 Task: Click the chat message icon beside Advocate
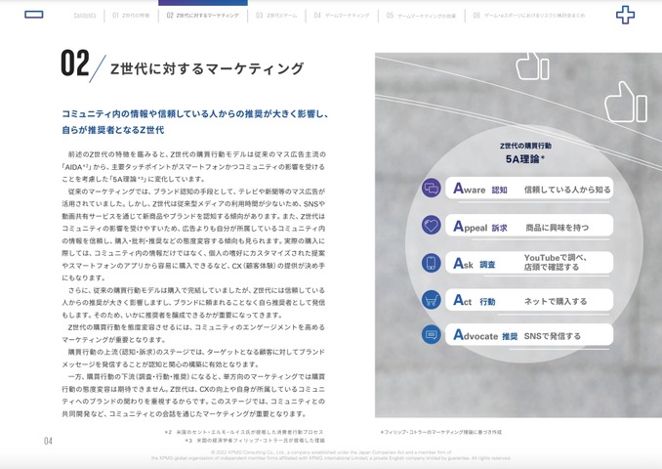[x=432, y=335]
